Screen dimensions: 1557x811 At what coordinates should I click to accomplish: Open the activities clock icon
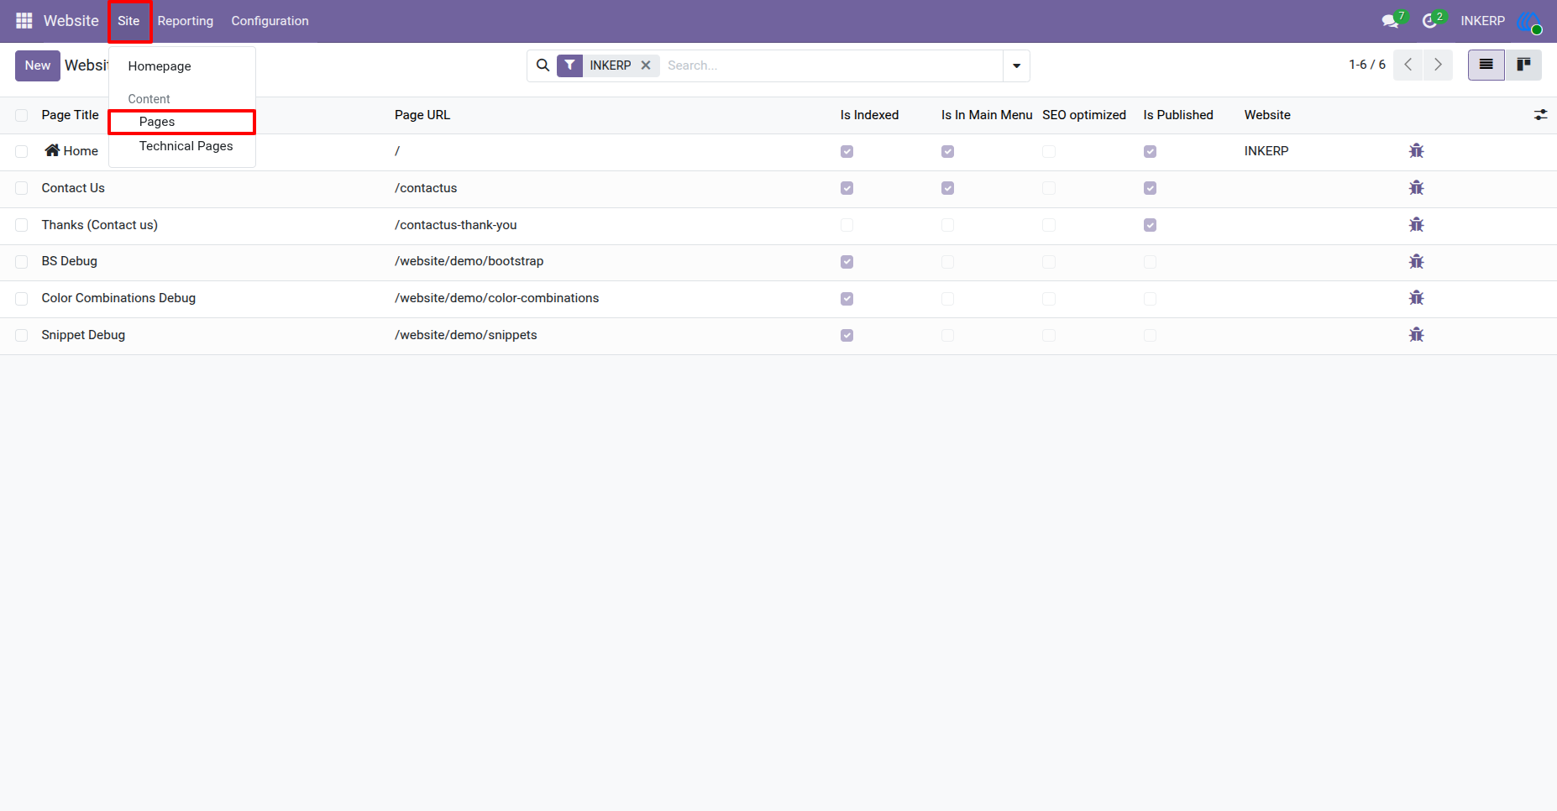pyautogui.click(x=1432, y=21)
